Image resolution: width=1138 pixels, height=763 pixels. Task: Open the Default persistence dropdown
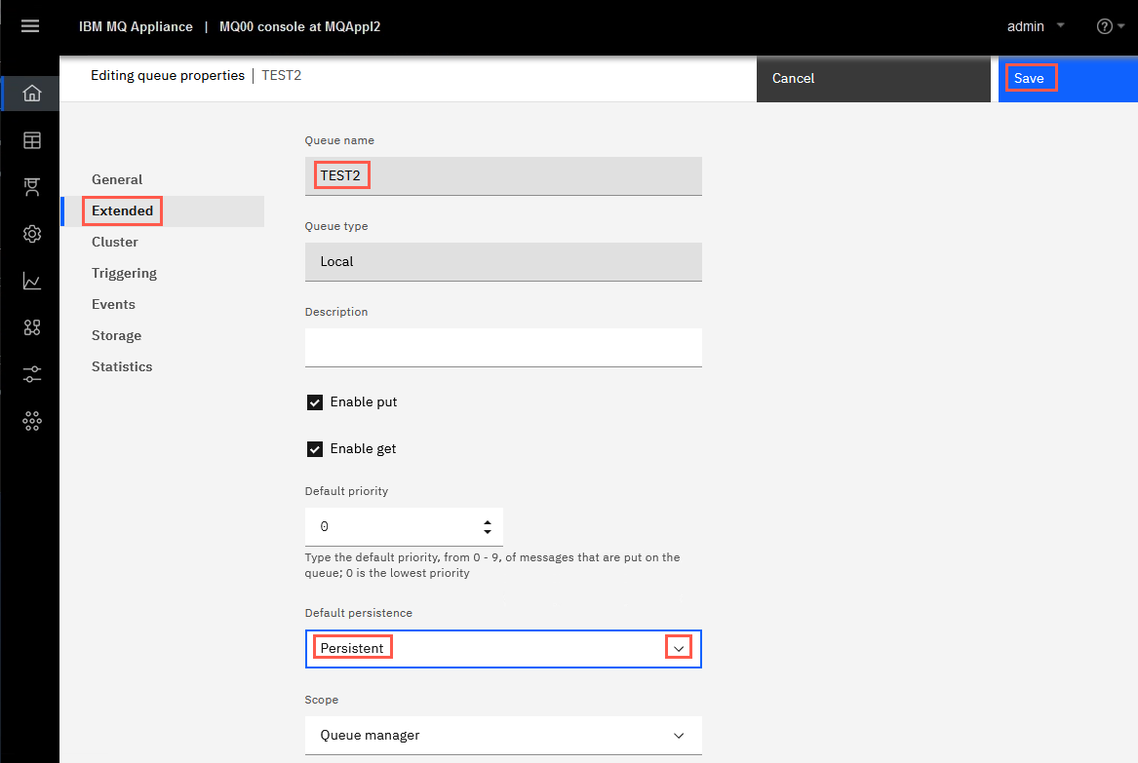tap(503, 648)
